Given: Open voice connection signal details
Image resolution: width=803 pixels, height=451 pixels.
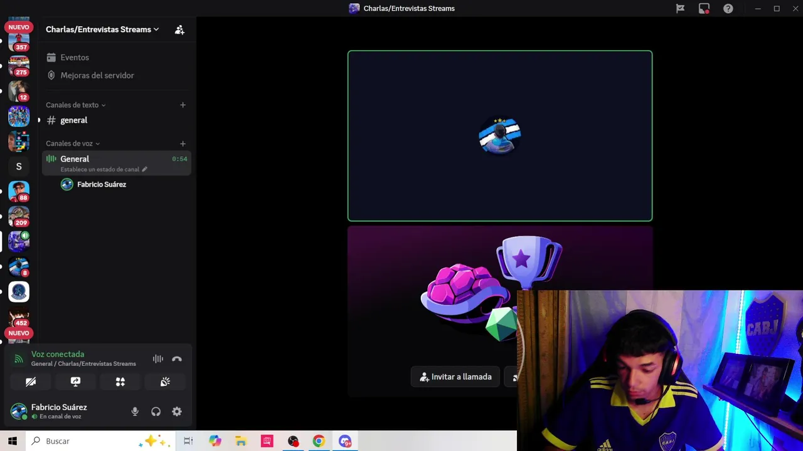Looking at the screenshot, I should tap(19, 359).
